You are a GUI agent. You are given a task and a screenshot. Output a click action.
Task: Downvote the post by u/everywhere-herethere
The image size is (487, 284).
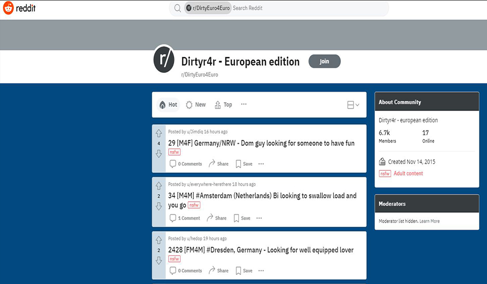[159, 206]
